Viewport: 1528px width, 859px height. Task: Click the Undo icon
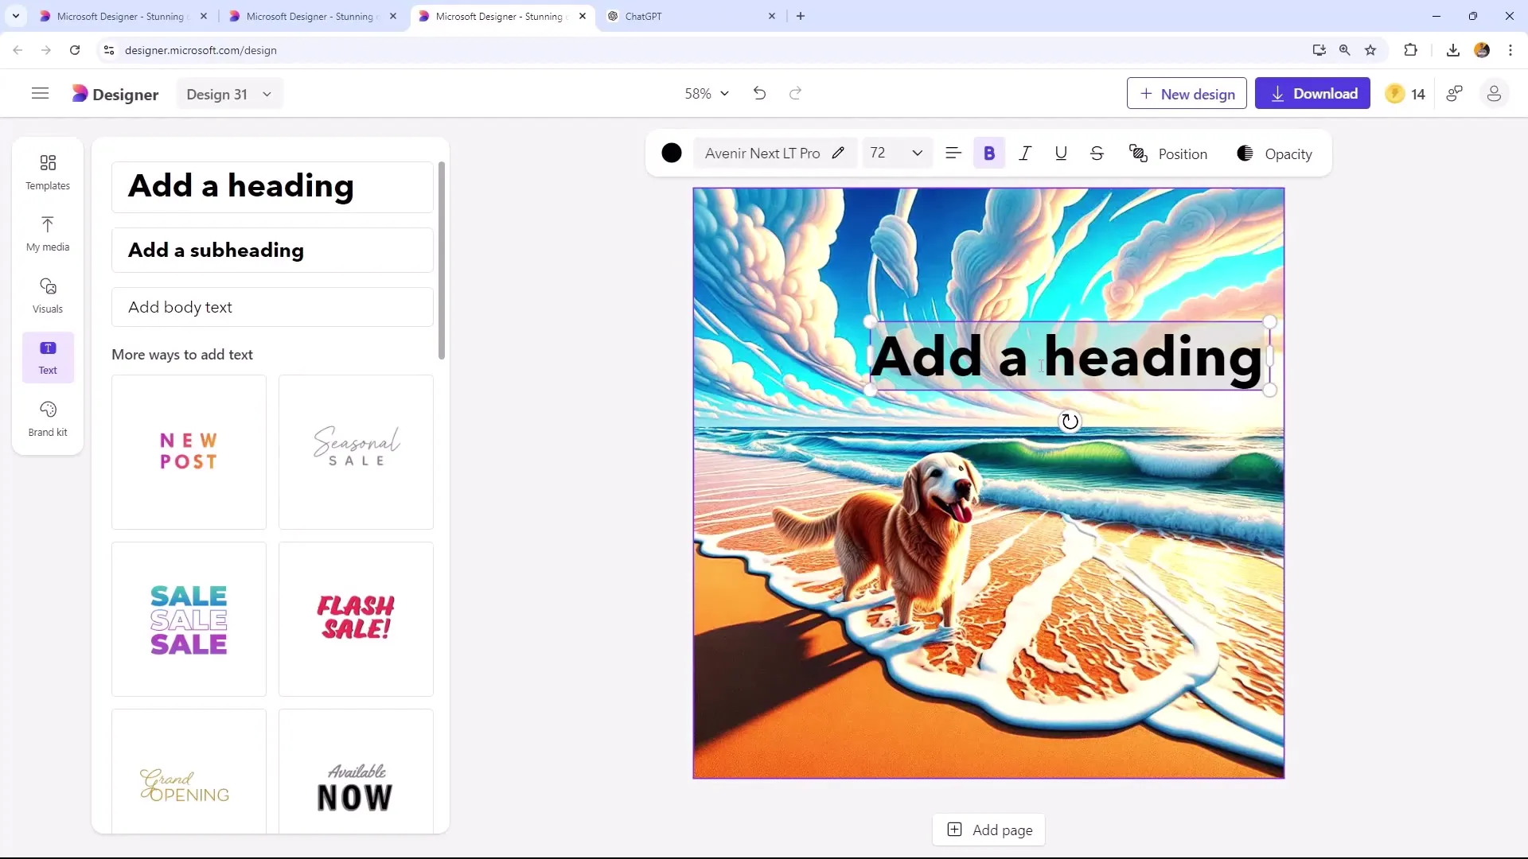click(760, 93)
